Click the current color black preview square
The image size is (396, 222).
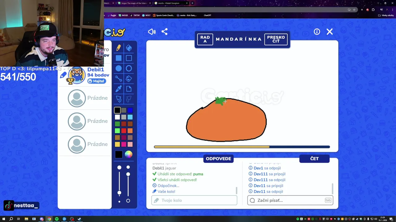pos(119,154)
